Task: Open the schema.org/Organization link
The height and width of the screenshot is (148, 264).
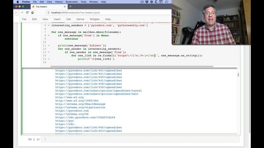Action: click(80, 107)
